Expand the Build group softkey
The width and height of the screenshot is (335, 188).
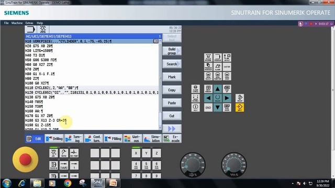pos(172,51)
